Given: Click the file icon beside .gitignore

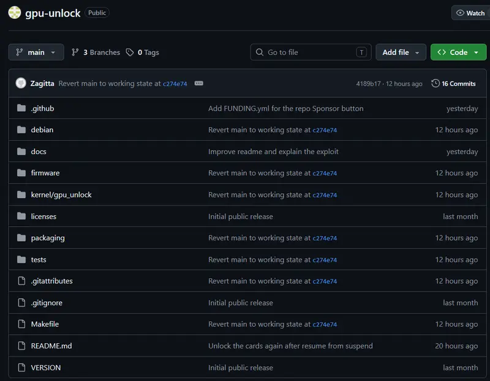Looking at the screenshot, I should coord(21,302).
